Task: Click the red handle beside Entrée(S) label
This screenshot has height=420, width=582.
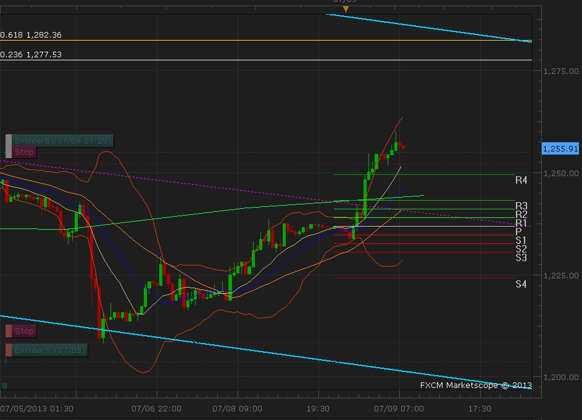Action: [x=8, y=350]
